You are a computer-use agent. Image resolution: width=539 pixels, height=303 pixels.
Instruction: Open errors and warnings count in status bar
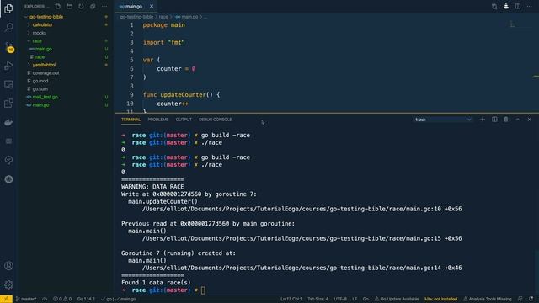coord(62,299)
